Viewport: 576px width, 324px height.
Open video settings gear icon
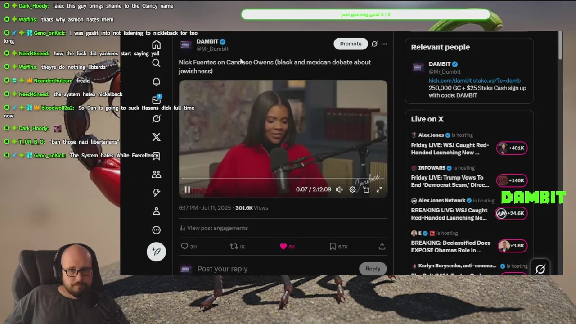point(353,189)
